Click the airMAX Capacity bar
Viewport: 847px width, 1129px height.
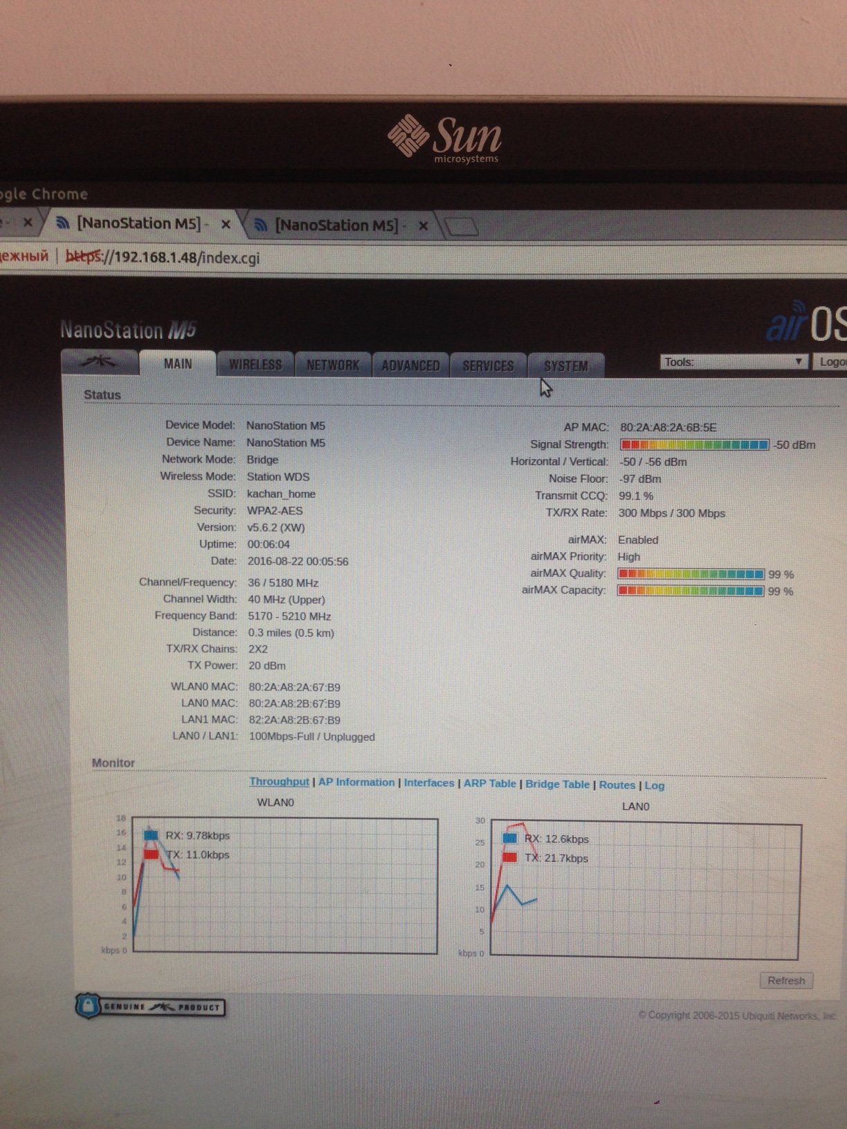[x=691, y=591]
